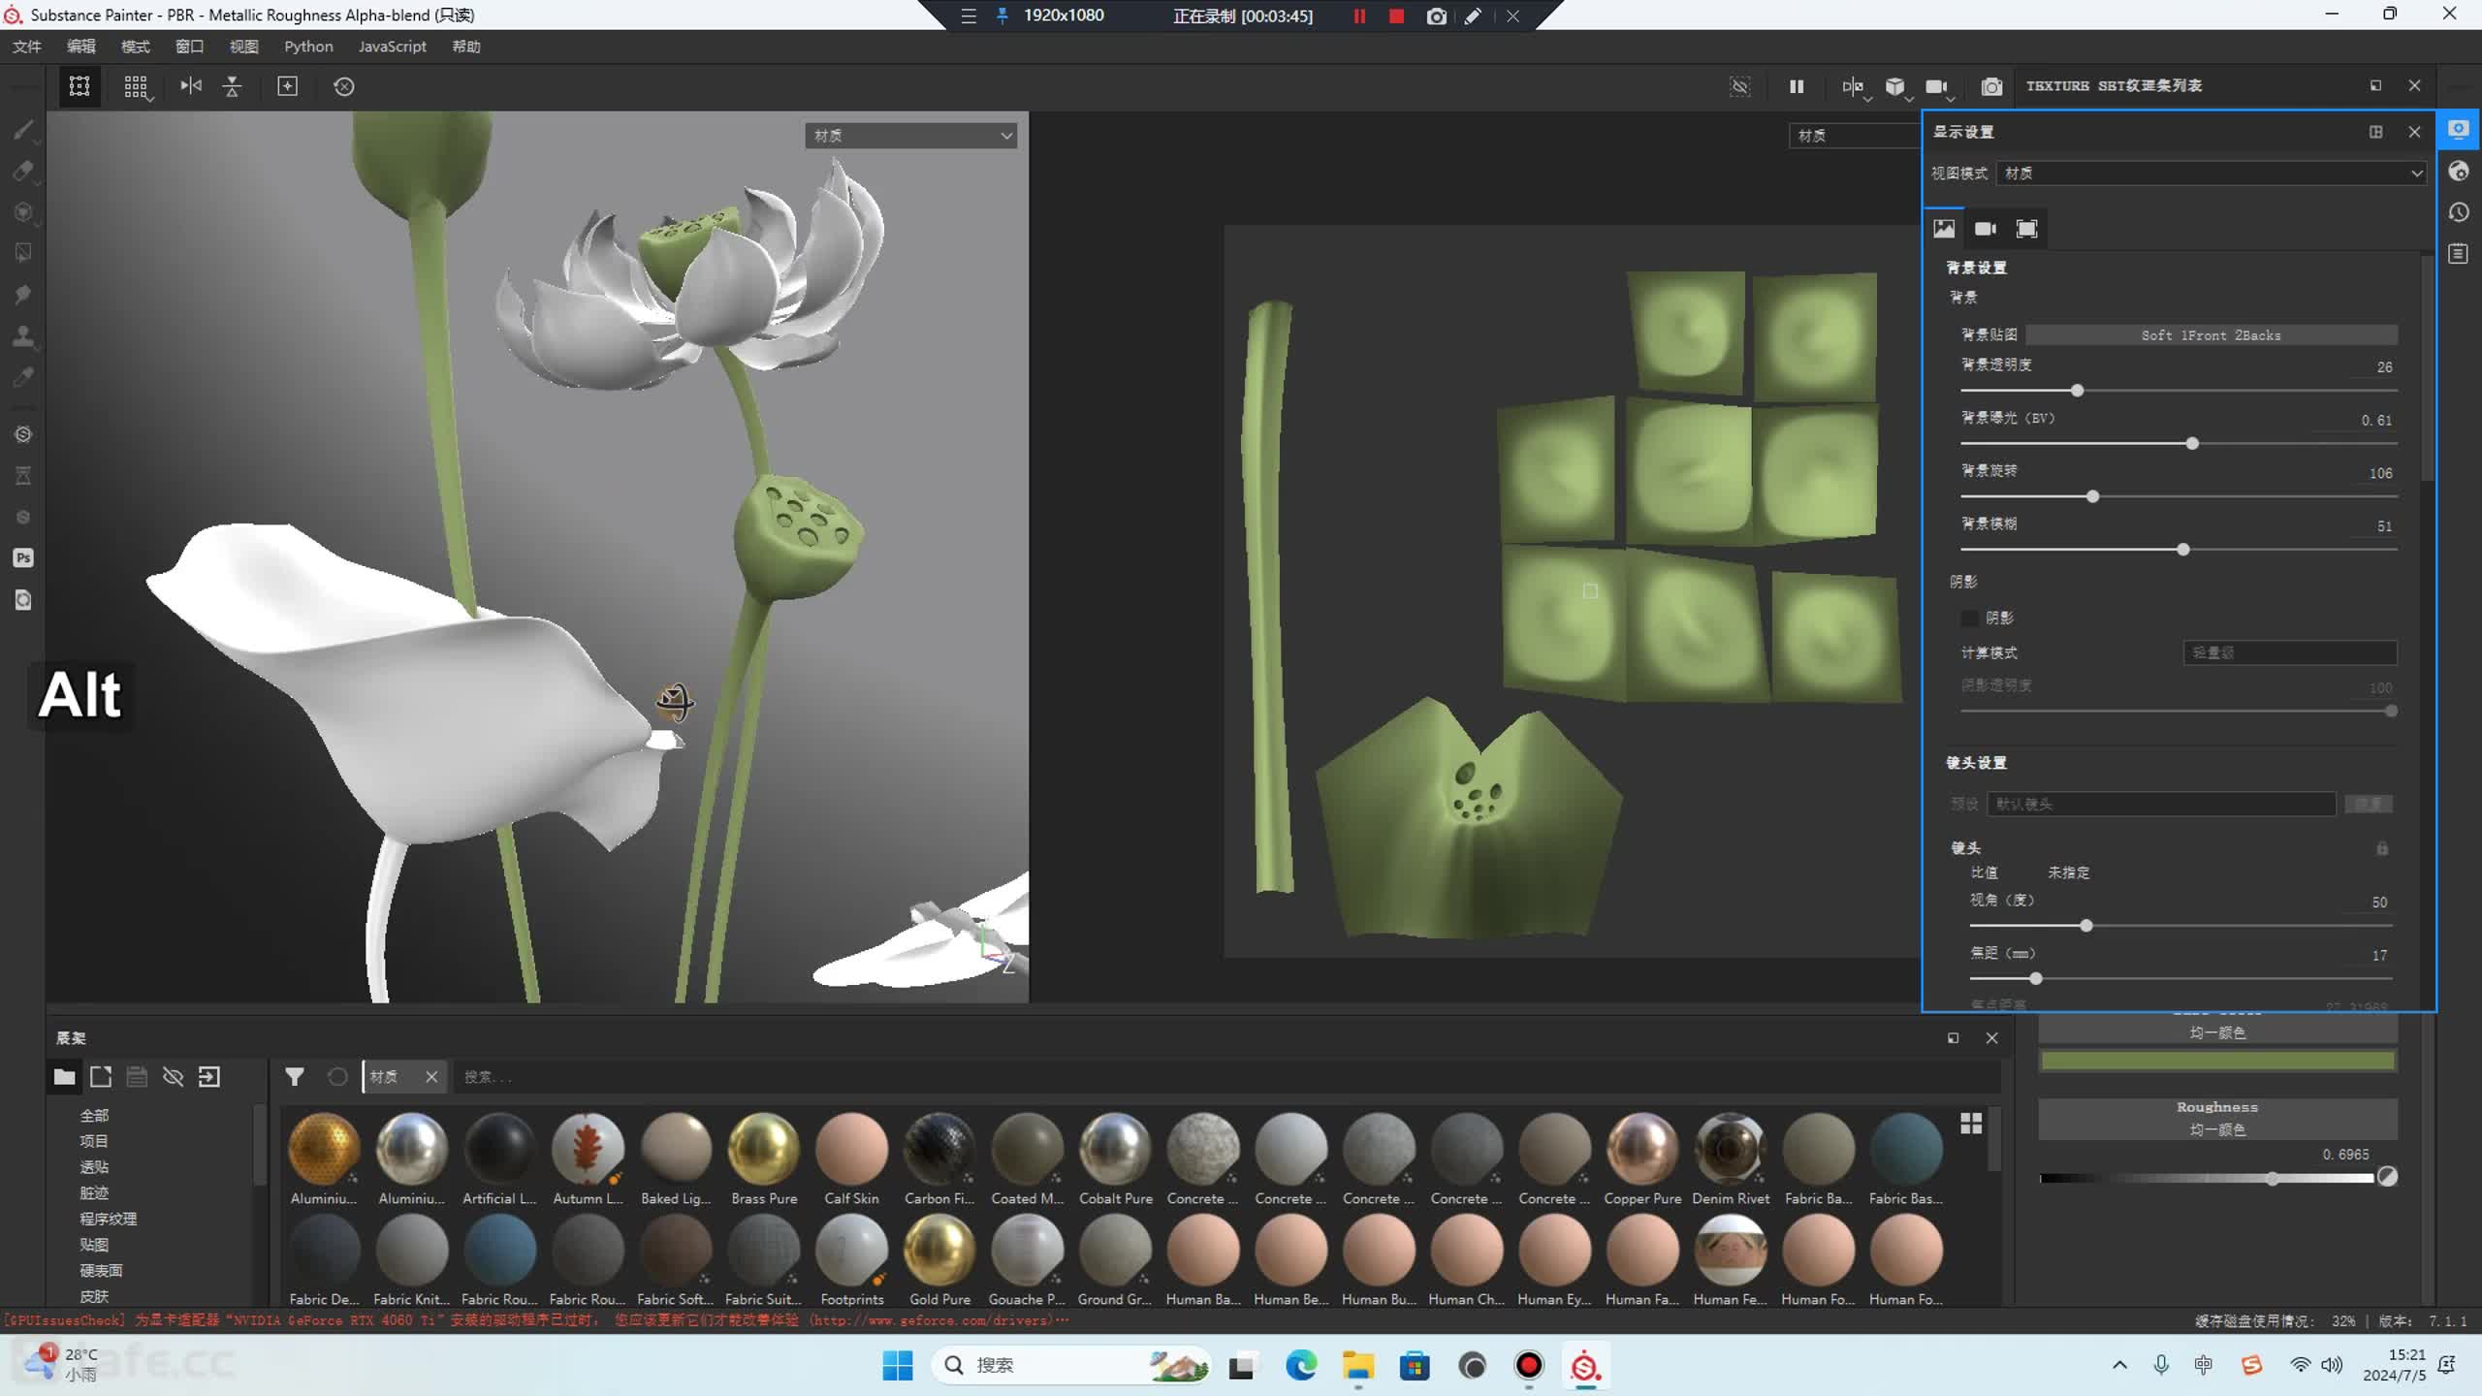Viewport: 2482px width, 1396px height.
Task: Open Display settings icon in right dock
Action: (x=2458, y=129)
